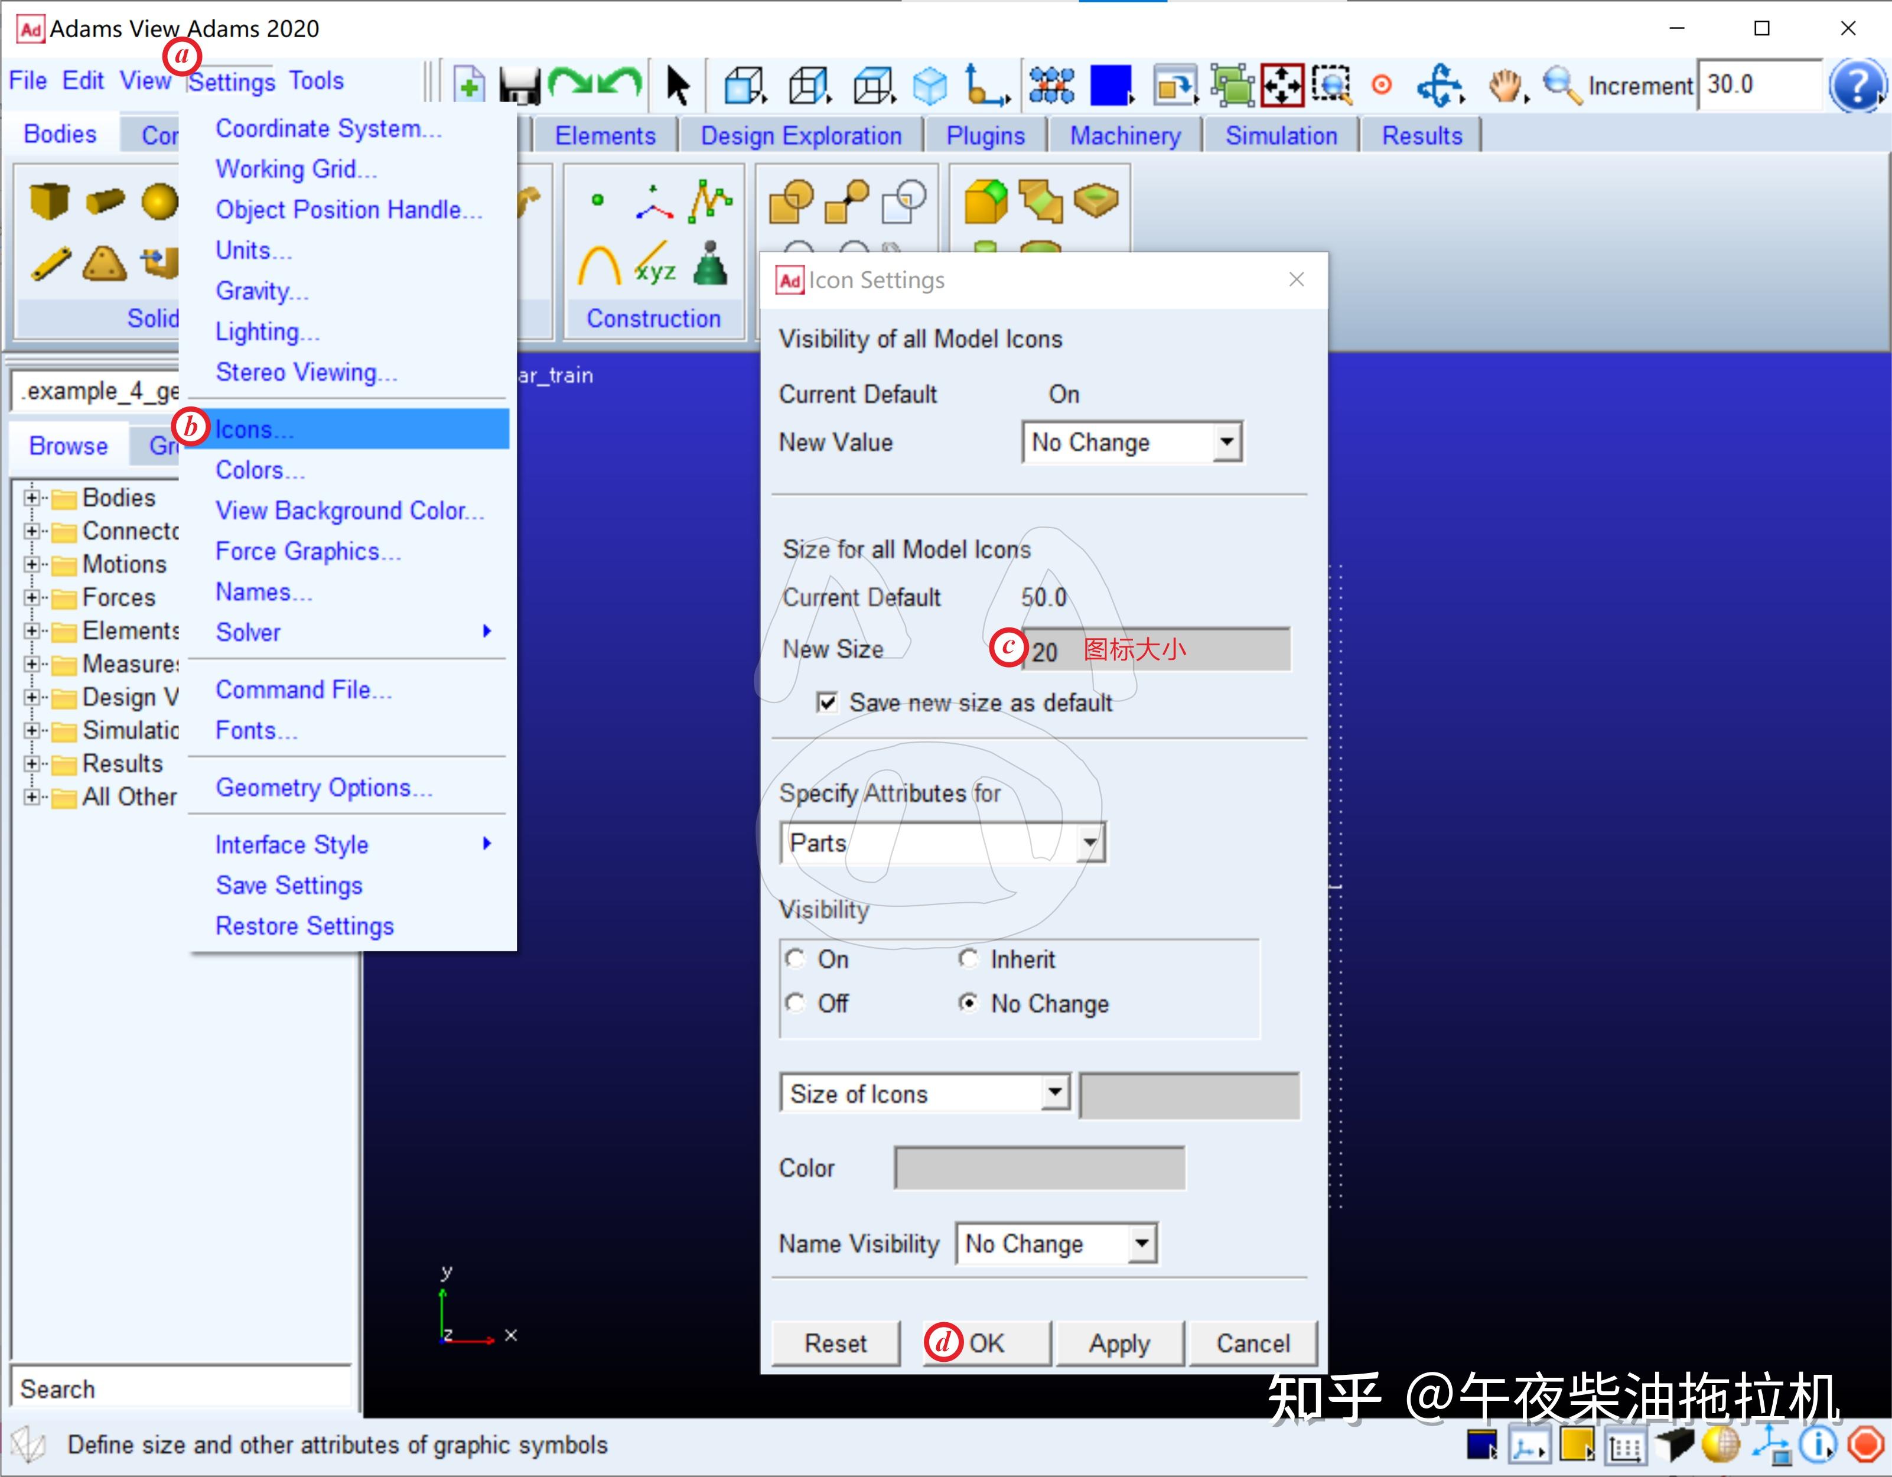This screenshot has height=1477, width=1892.
Task: Expand the All Other tree folder
Action: (31, 796)
